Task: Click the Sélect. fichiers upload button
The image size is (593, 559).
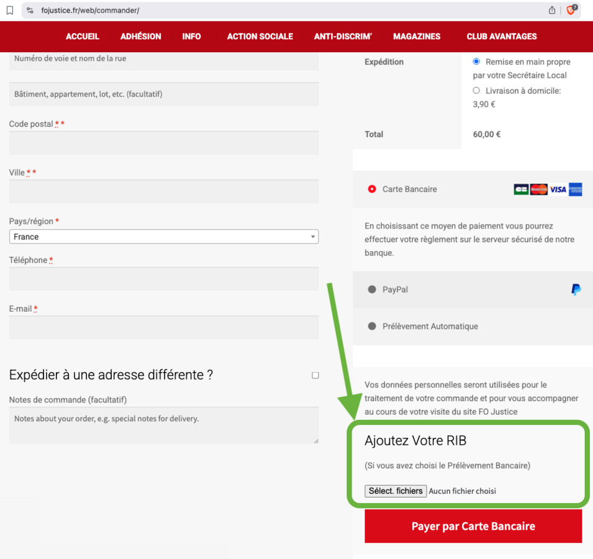Action: pyautogui.click(x=396, y=491)
